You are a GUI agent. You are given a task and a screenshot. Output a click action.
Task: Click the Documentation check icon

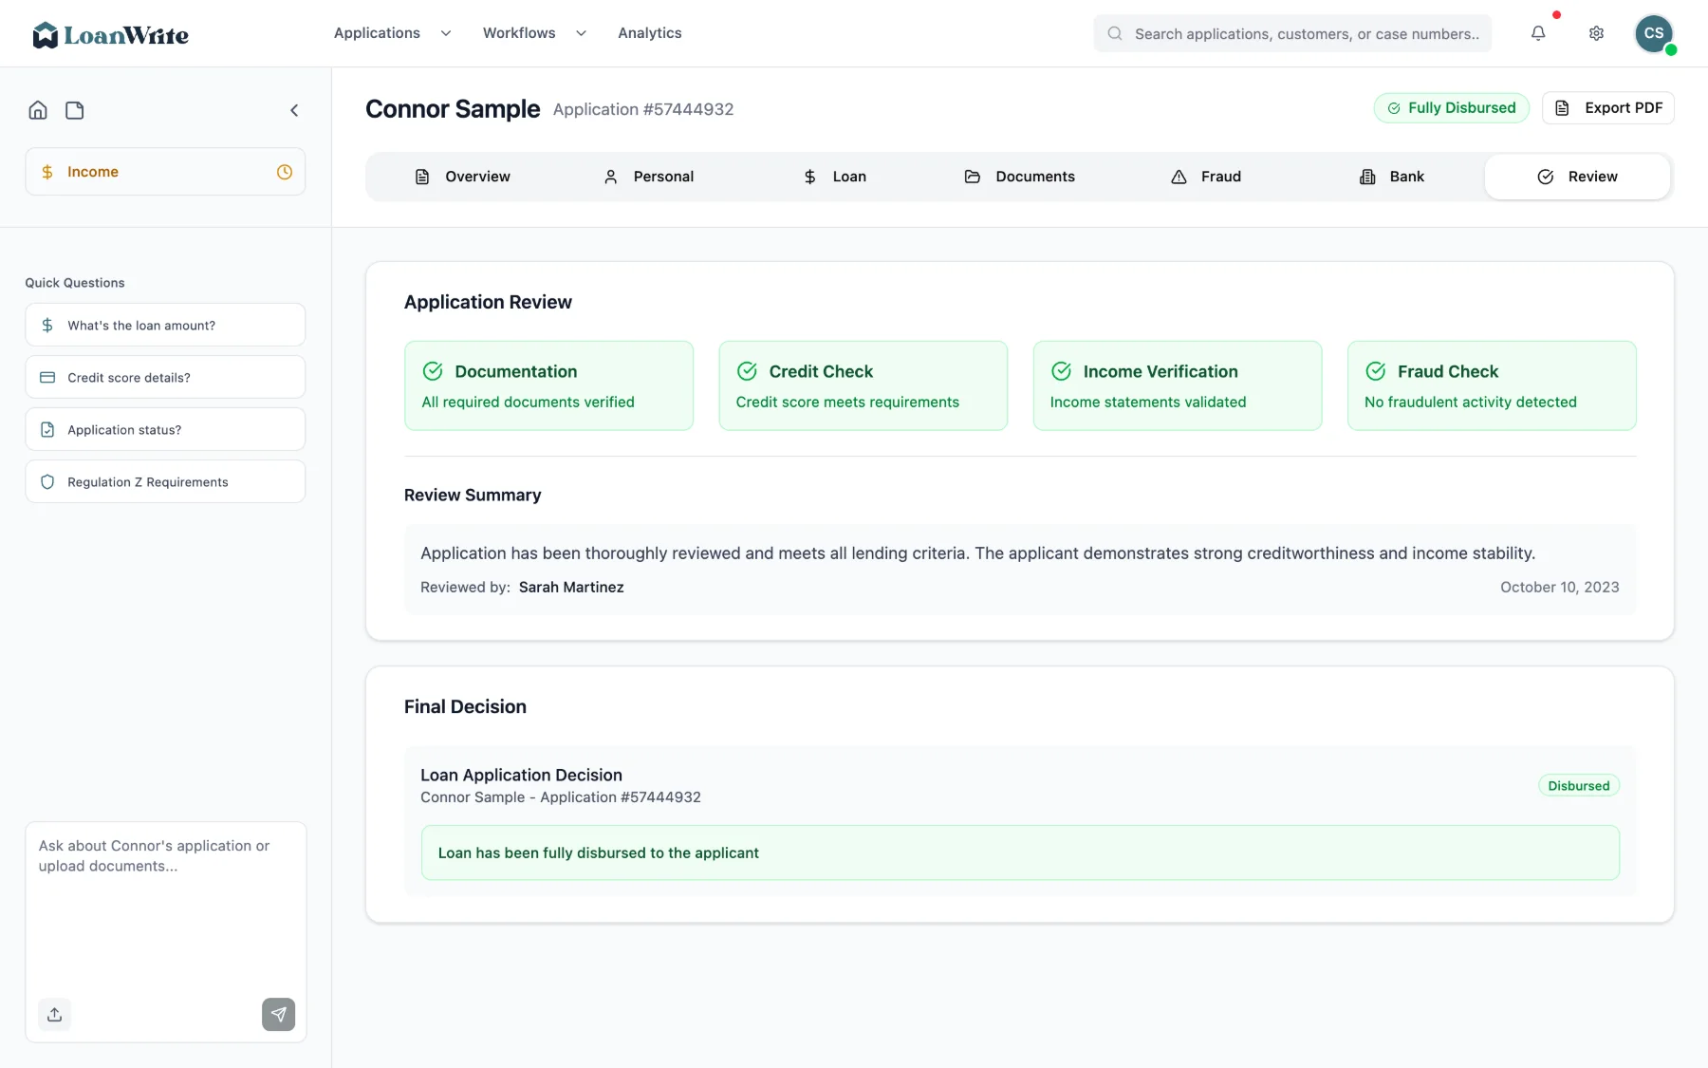tap(433, 371)
